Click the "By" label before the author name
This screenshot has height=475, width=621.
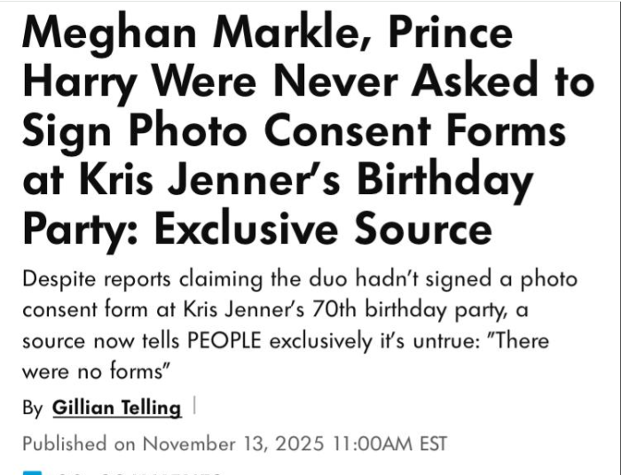(x=33, y=409)
